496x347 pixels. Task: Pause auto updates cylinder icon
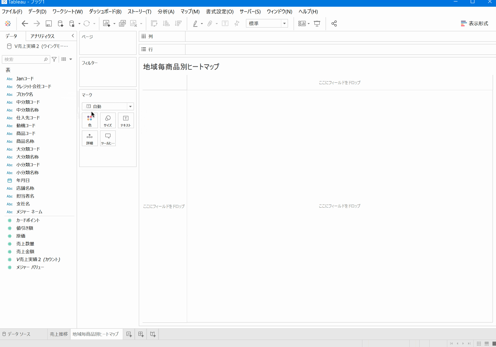72,23
